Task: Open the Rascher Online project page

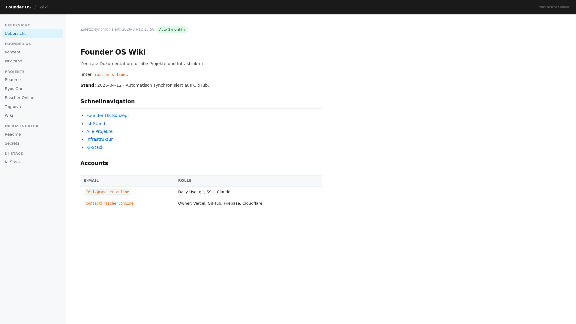Action: [33, 98]
